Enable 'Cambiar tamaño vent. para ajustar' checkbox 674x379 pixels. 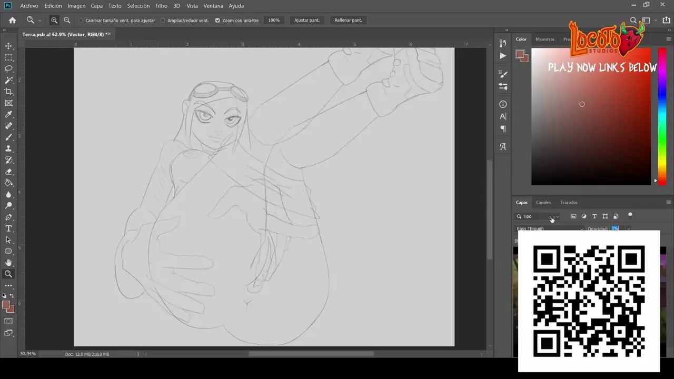81,21
